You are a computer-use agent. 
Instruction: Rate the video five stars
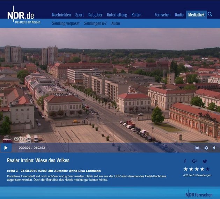[207, 169]
